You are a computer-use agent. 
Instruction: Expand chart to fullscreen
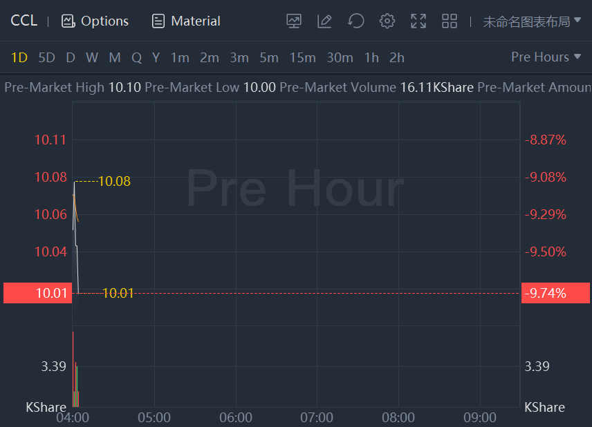pyautogui.click(x=418, y=21)
